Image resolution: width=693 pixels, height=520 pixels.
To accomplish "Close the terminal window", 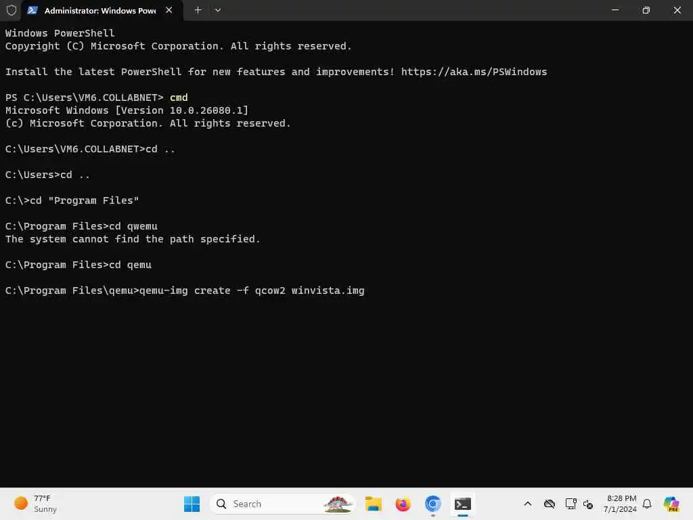I will (x=677, y=9).
